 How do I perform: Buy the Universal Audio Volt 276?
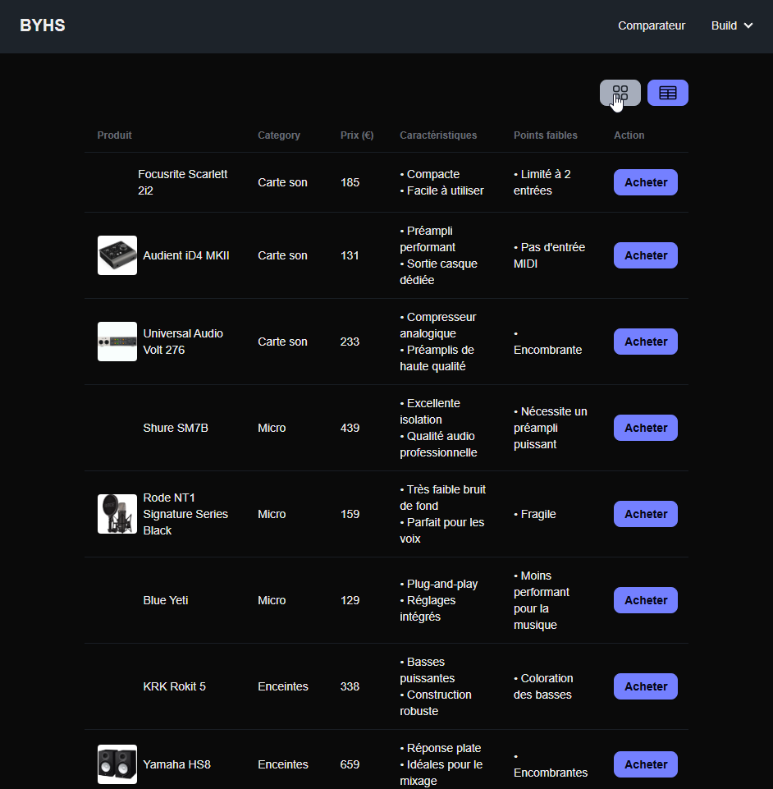[x=645, y=342]
